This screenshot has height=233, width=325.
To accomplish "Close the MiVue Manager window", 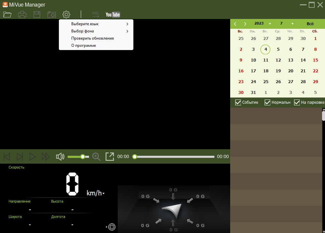I will (320, 5).
